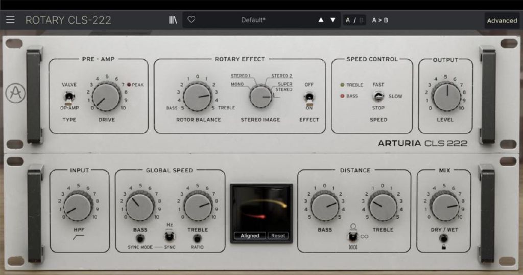This screenshot has height=275, width=523.
Task: Click the pre-amp DRIVE knob
Action: tap(106, 97)
